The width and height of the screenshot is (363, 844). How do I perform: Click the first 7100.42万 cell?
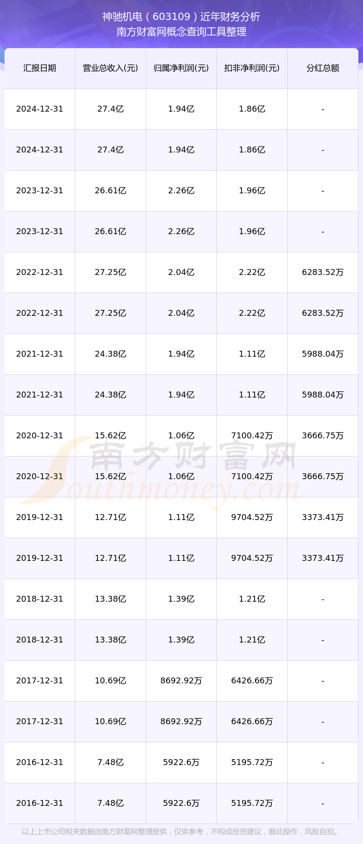pos(252,436)
